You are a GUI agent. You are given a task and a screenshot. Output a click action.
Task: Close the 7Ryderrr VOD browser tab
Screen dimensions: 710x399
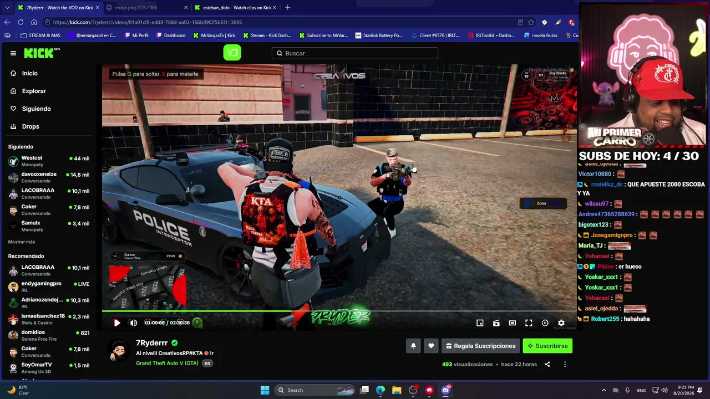coord(97,8)
